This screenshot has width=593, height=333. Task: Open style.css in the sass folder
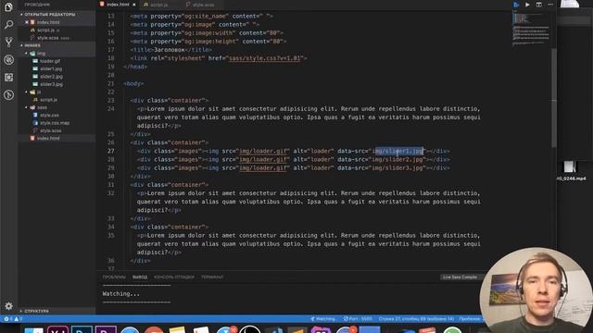click(x=49, y=115)
